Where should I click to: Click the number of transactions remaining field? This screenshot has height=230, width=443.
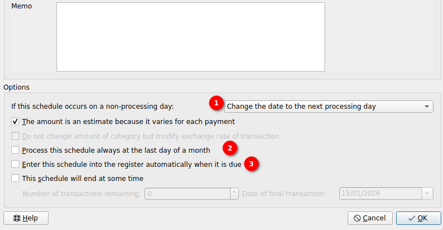tap(187, 193)
